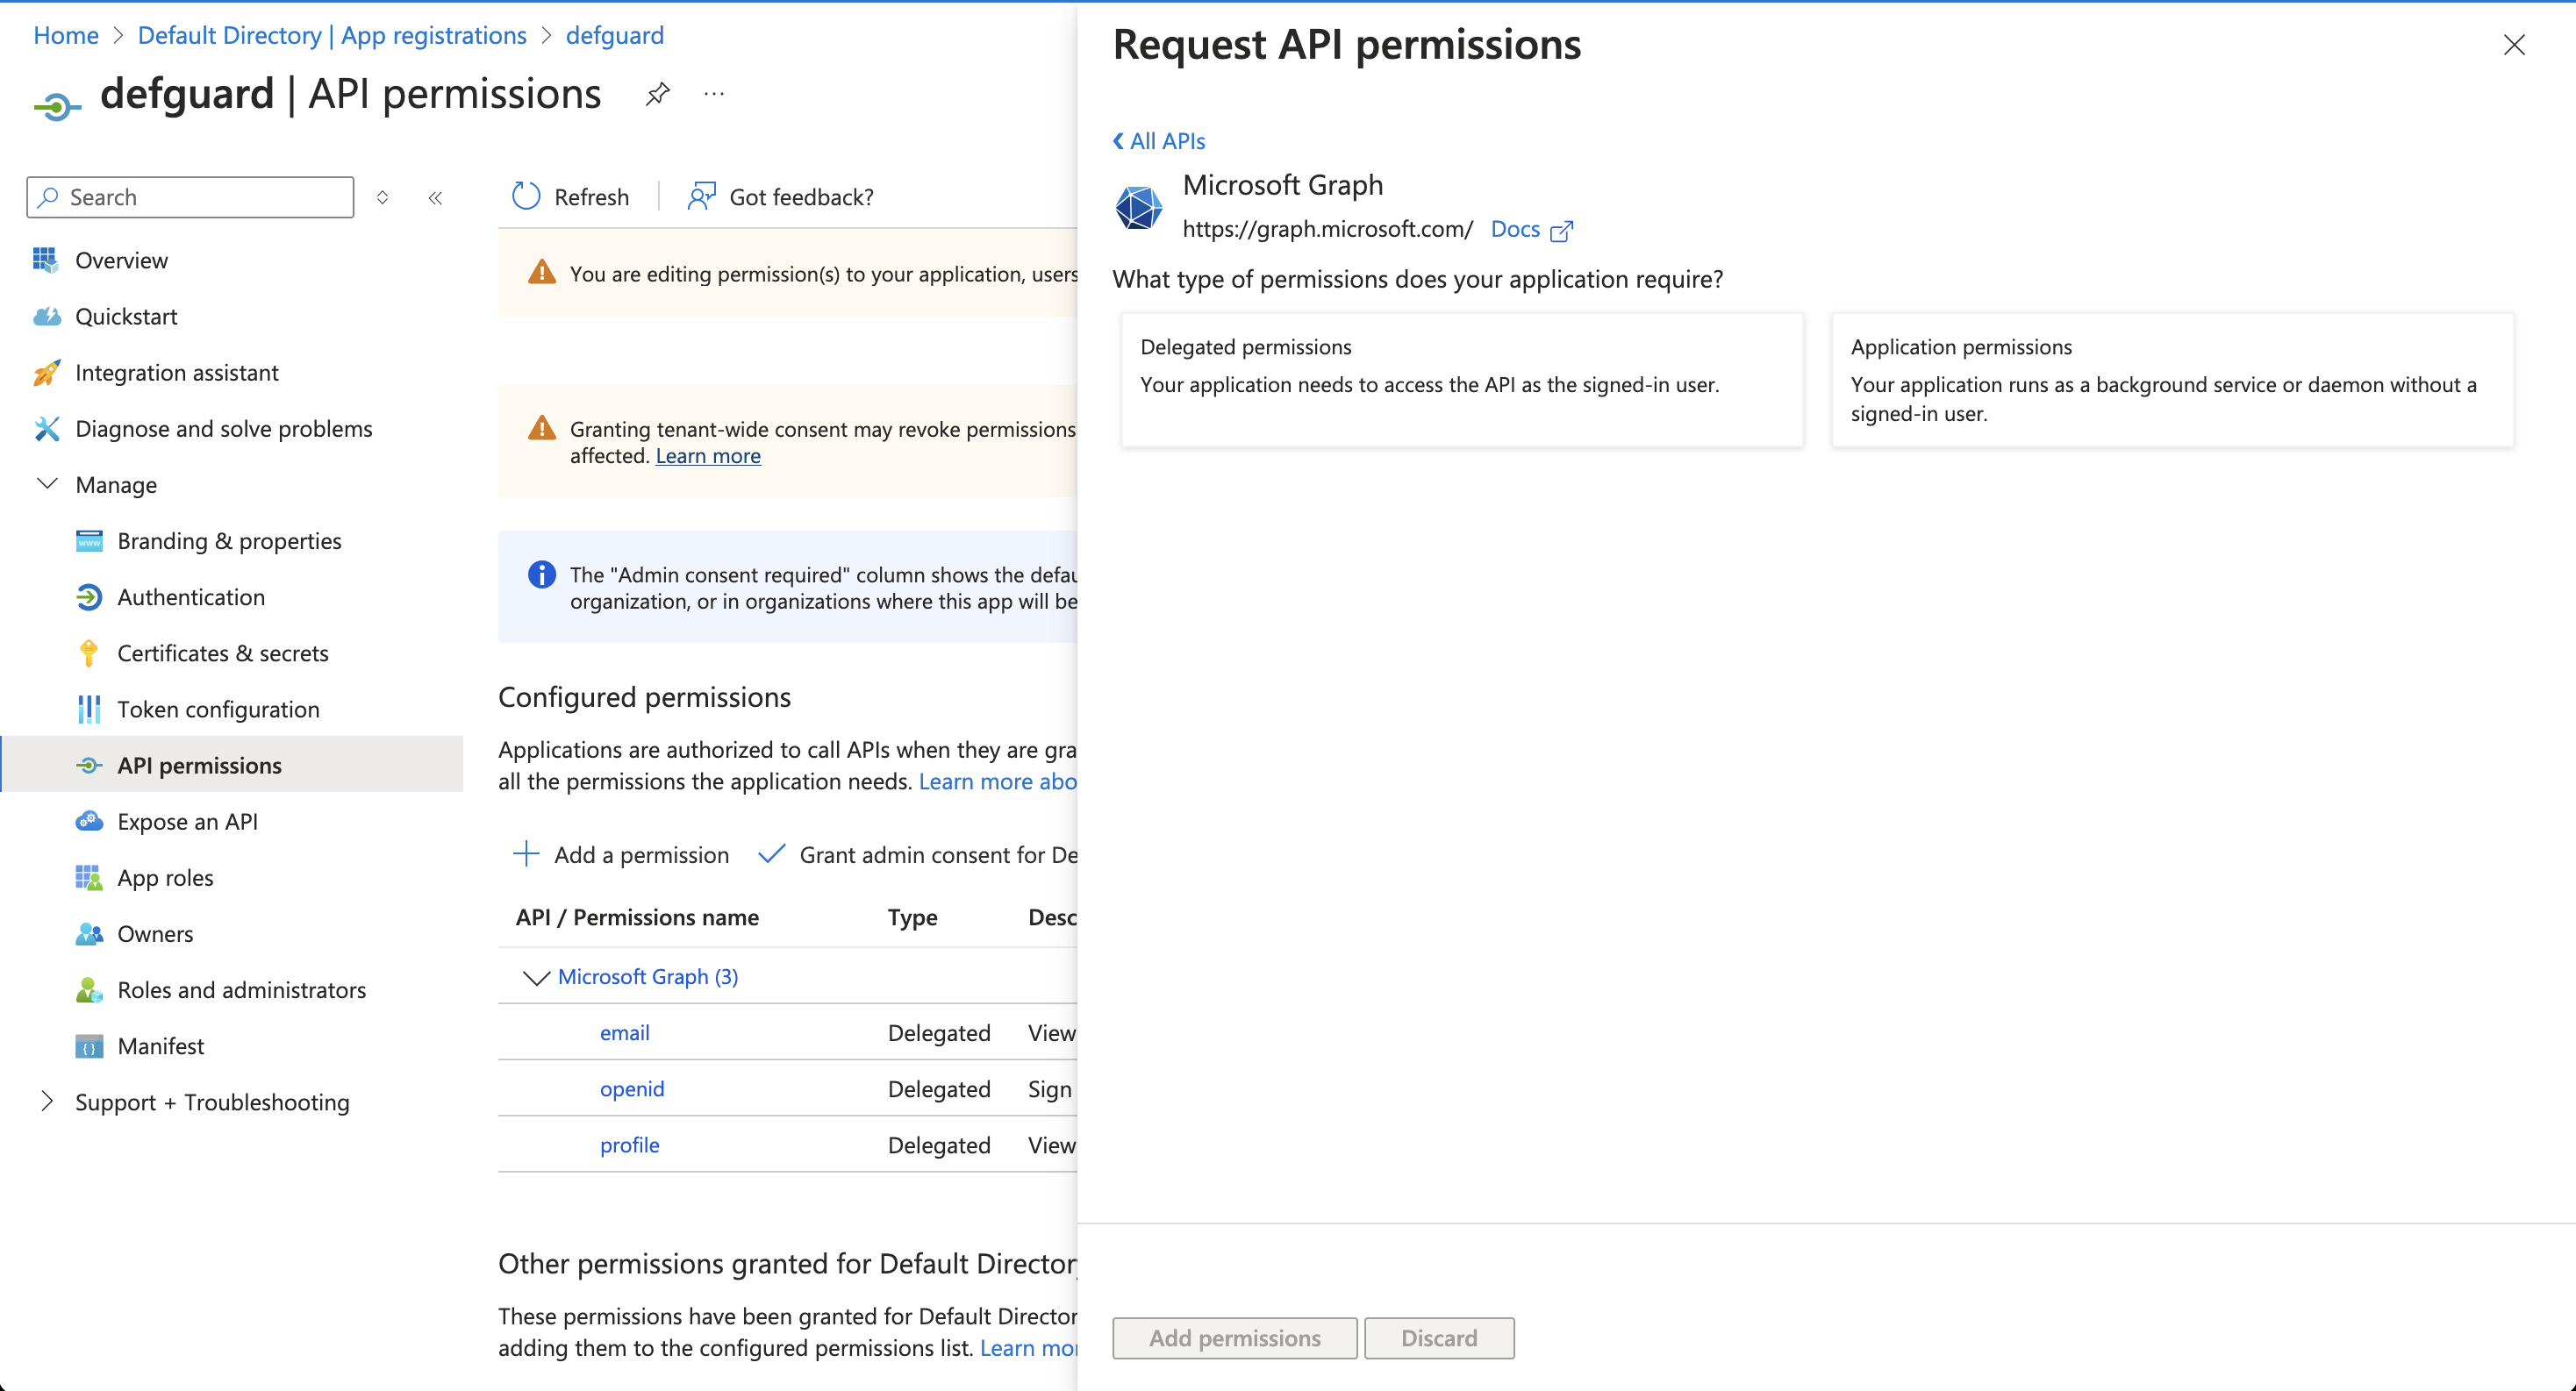The image size is (2576, 1391).
Task: Open Docs external link icon
Action: point(1561,231)
